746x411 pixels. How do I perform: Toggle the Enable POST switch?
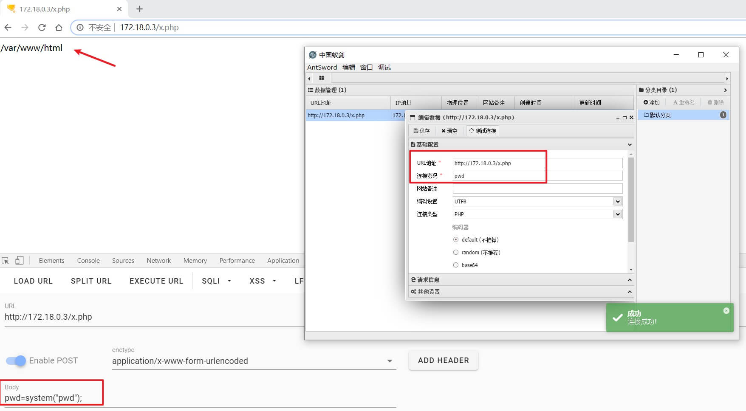click(16, 361)
